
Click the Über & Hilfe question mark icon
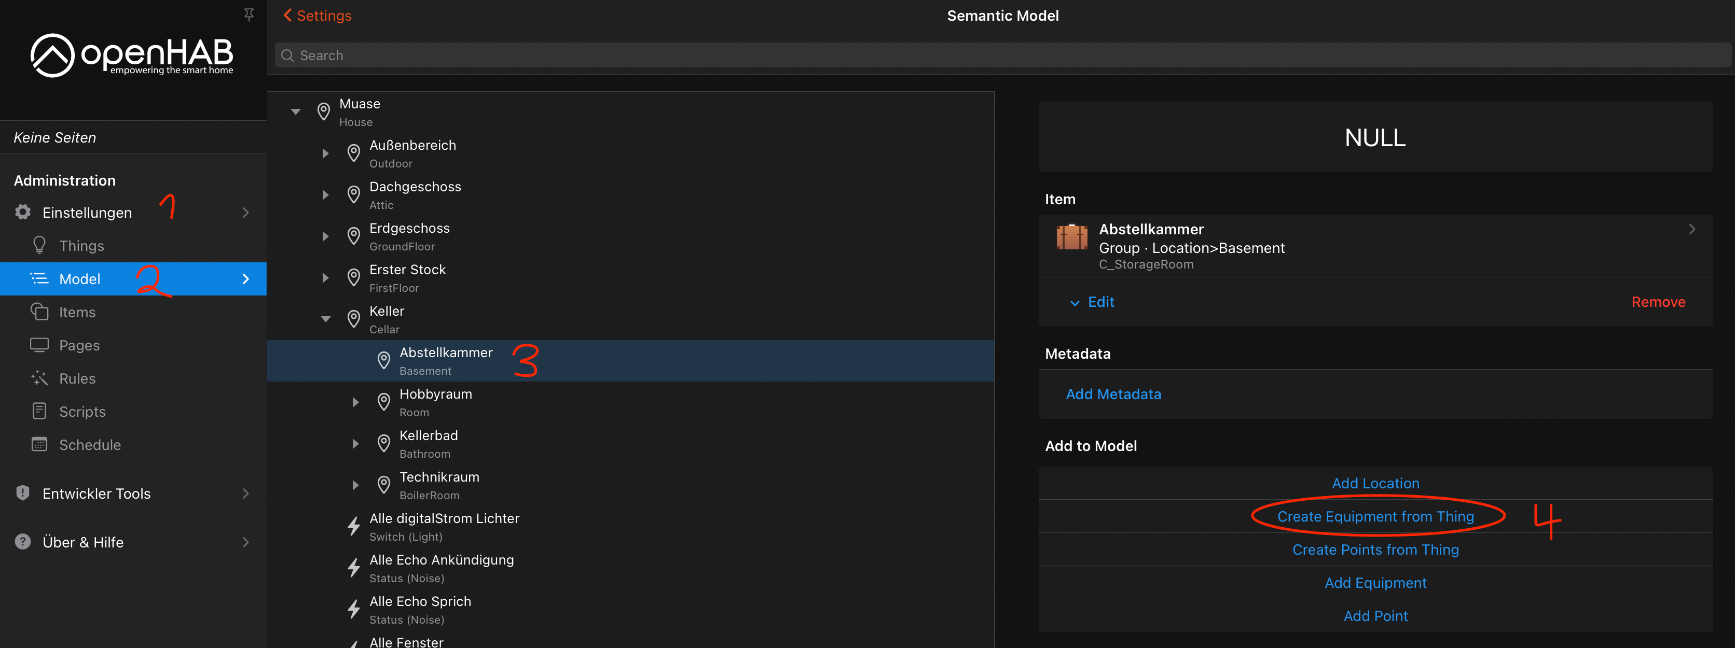[23, 542]
